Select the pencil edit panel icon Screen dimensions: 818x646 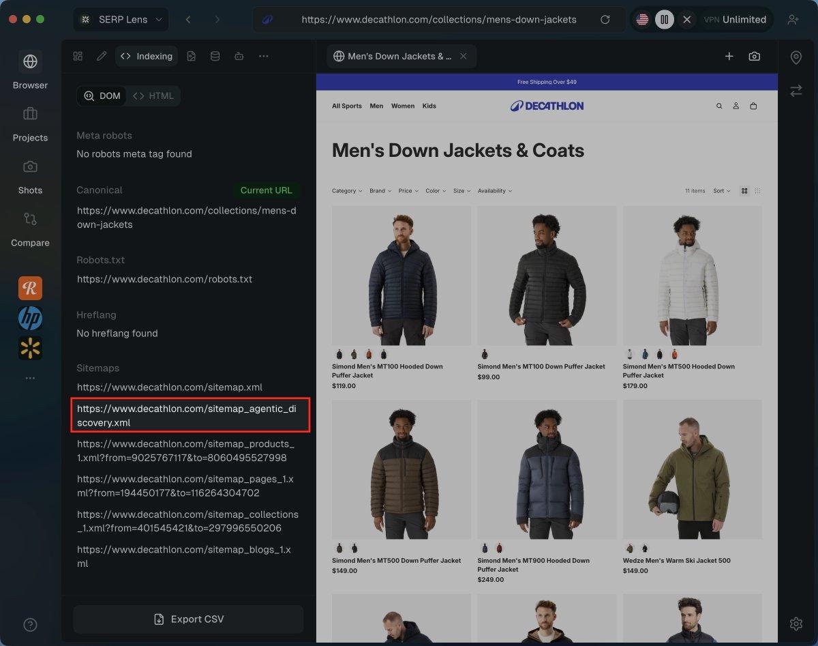click(102, 56)
